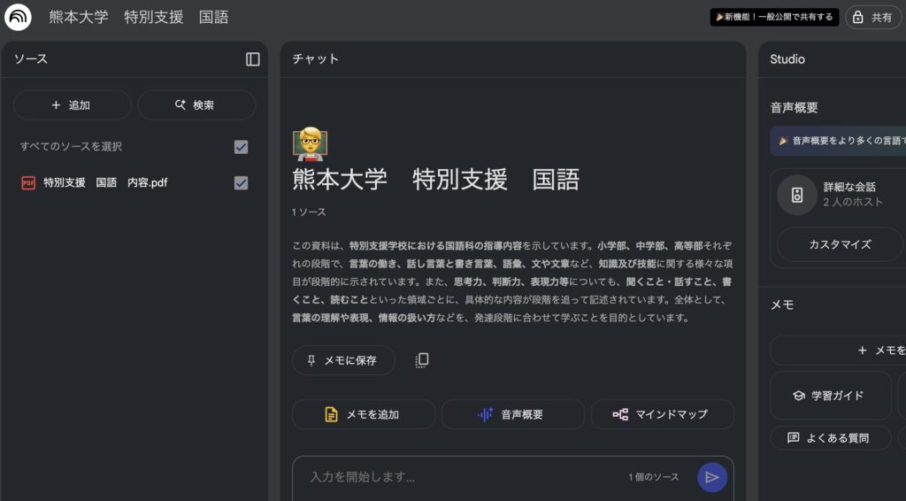Open the よくある質問 button
906x501 pixels.
(x=830, y=438)
